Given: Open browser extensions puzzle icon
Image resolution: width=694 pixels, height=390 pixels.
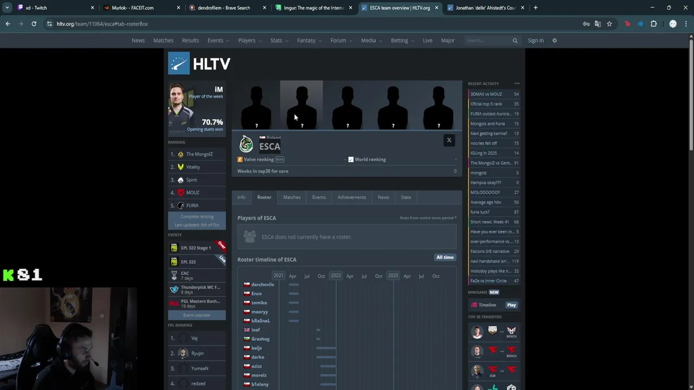Looking at the screenshot, I should point(653,24).
